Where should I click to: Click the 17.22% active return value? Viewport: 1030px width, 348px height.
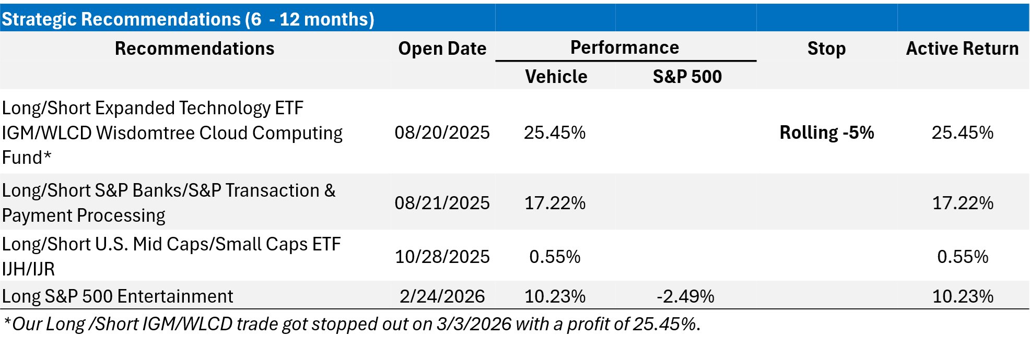click(x=963, y=203)
